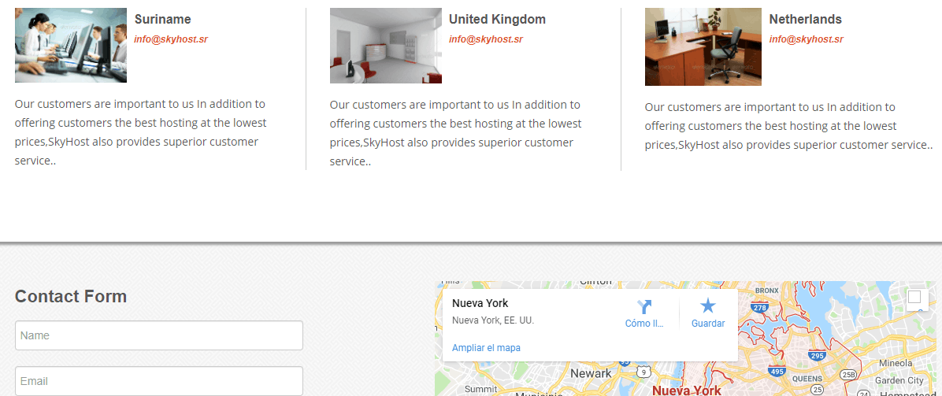
Task: Open the Netherlands office desk photo
Action: pyautogui.click(x=703, y=47)
